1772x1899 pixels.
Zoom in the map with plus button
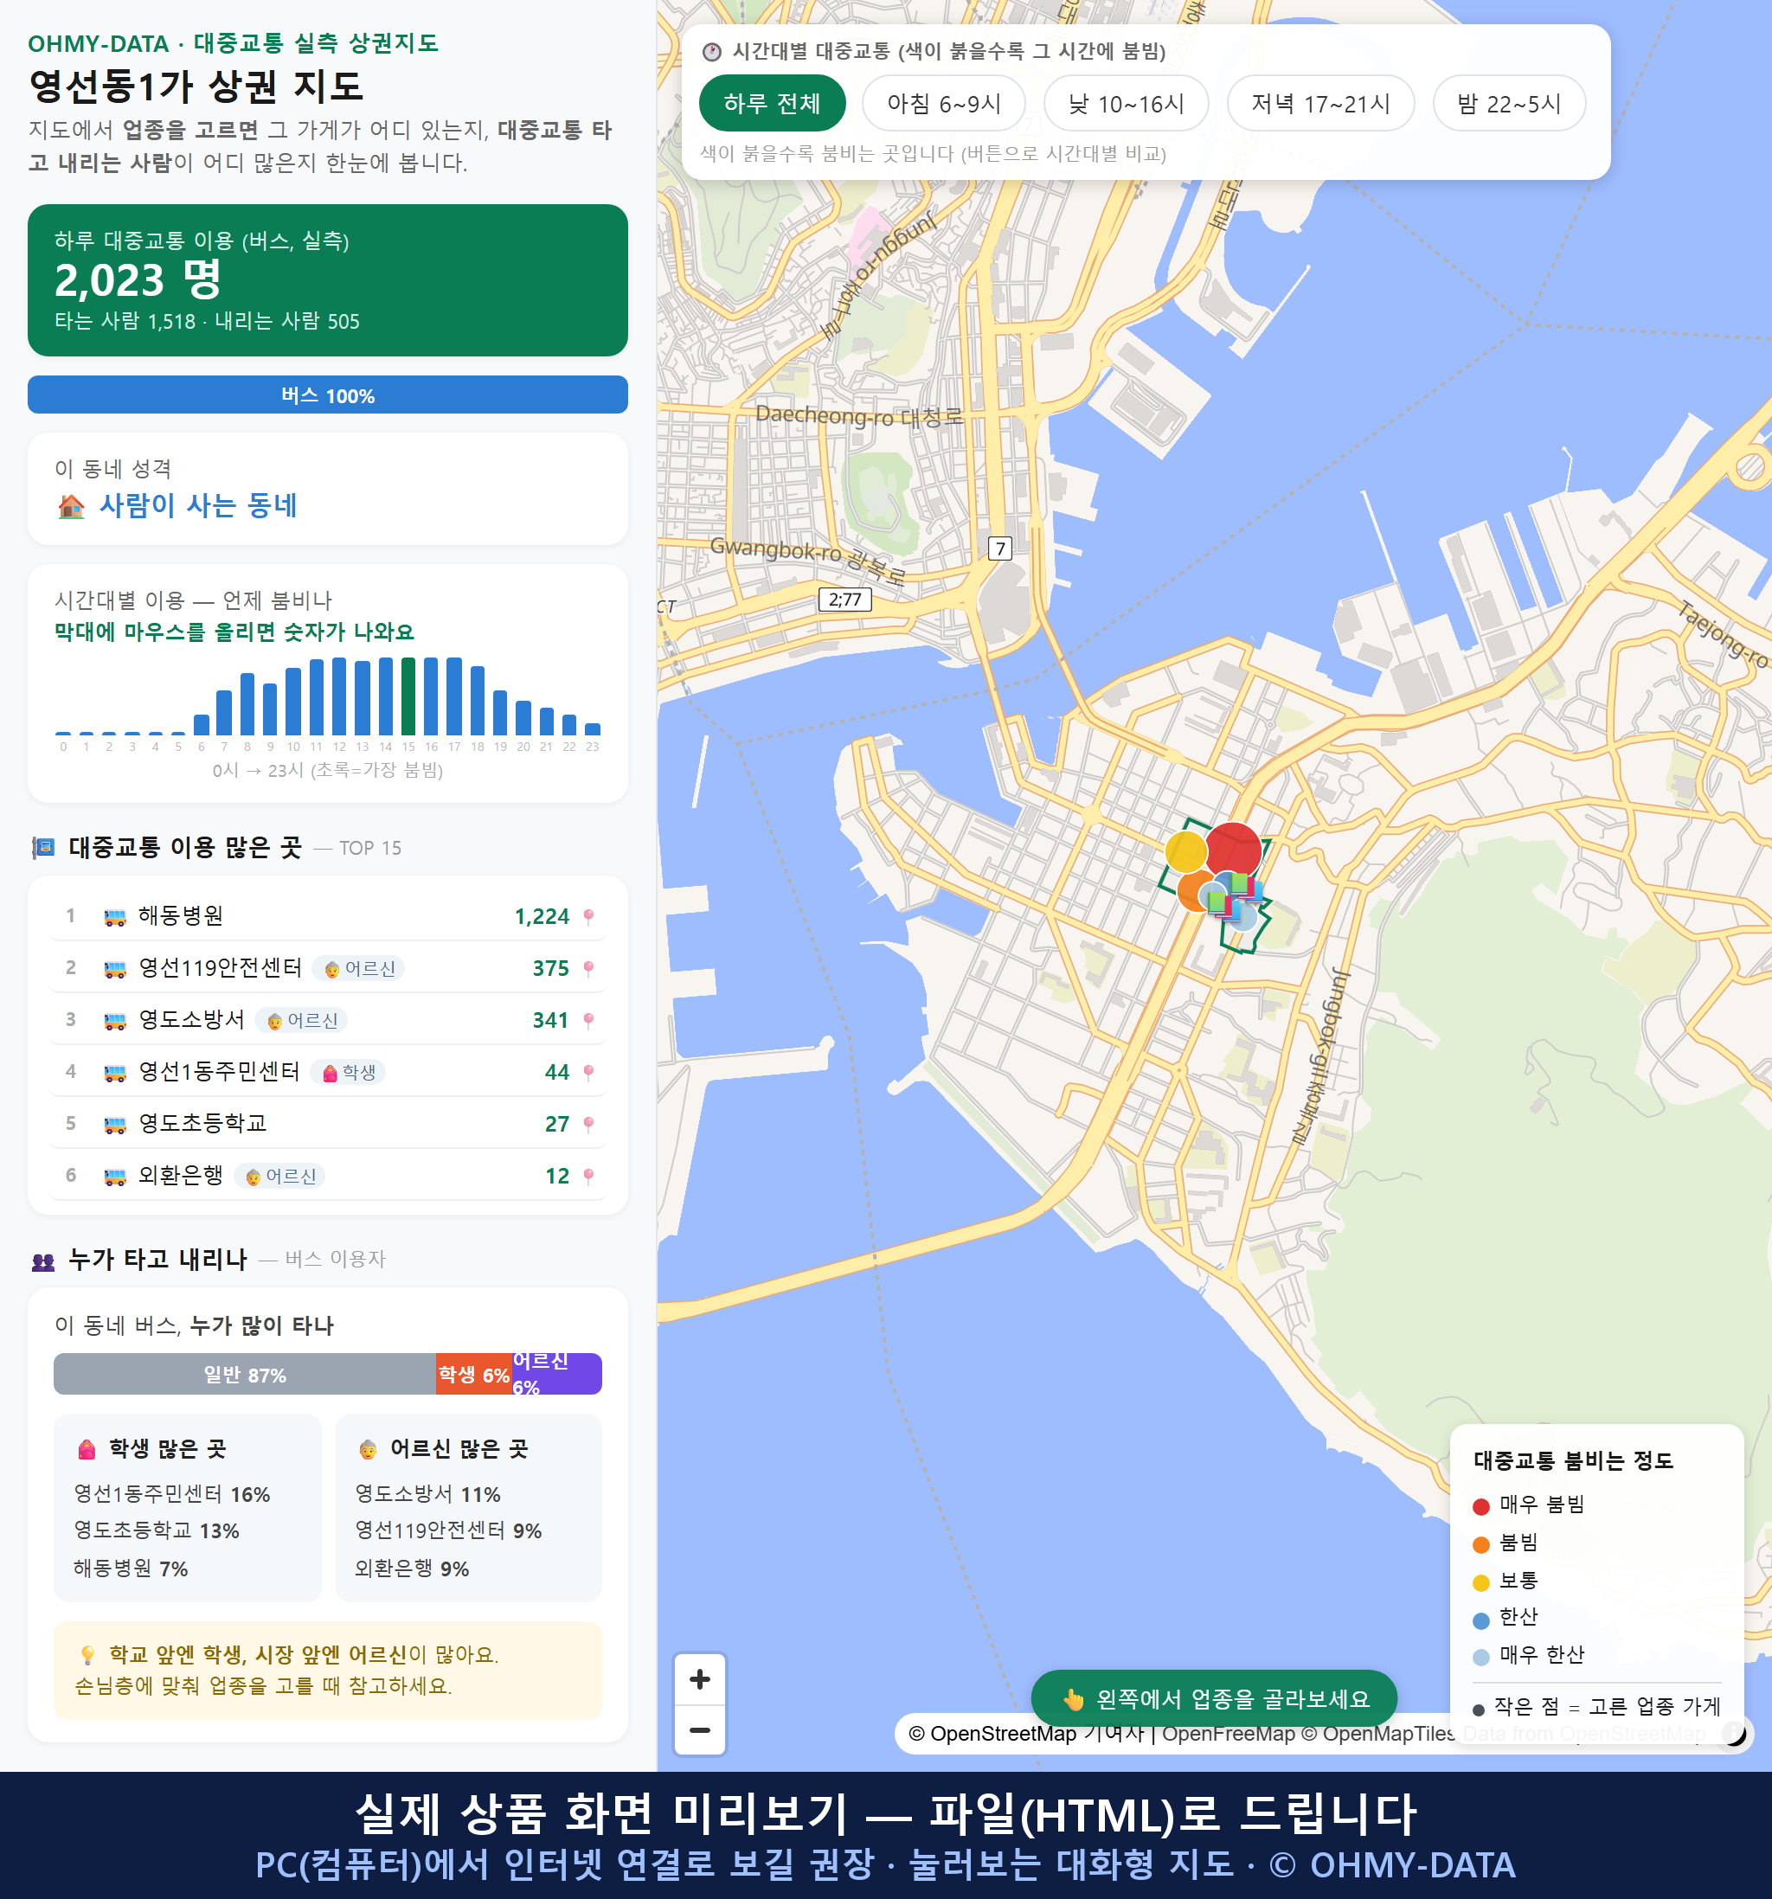coord(699,1679)
